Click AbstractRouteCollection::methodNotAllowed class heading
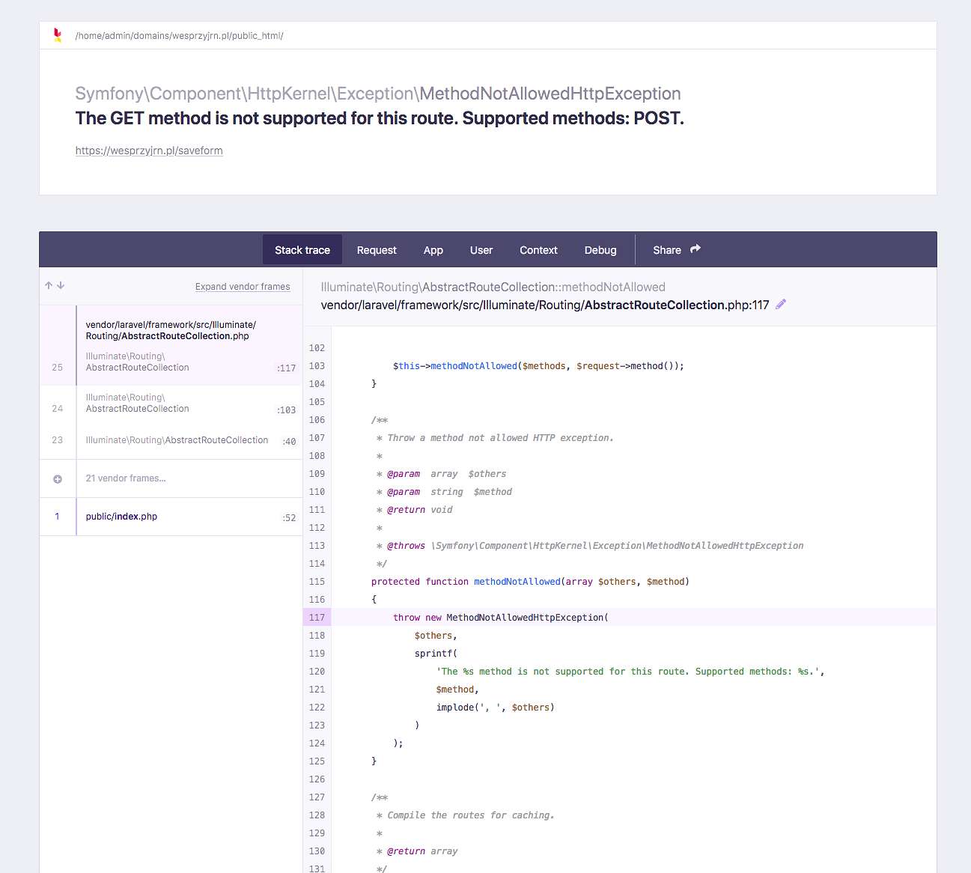This screenshot has width=971, height=873. pyautogui.click(x=493, y=287)
